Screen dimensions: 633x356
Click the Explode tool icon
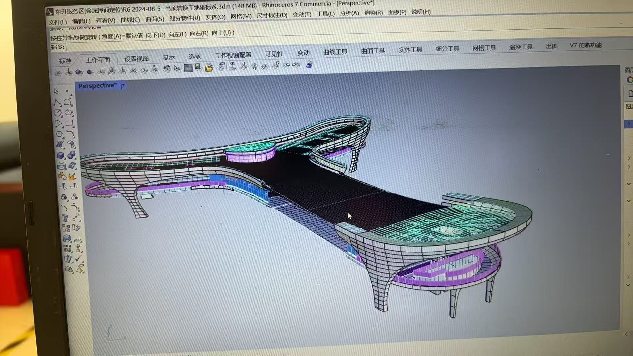72,177
